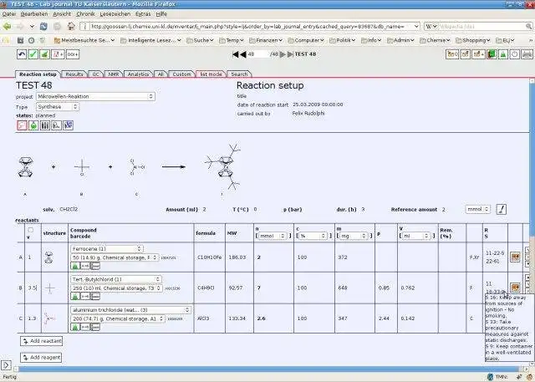Click the pen edit icon beside reference amount
The image size is (535, 382).
tap(502, 209)
